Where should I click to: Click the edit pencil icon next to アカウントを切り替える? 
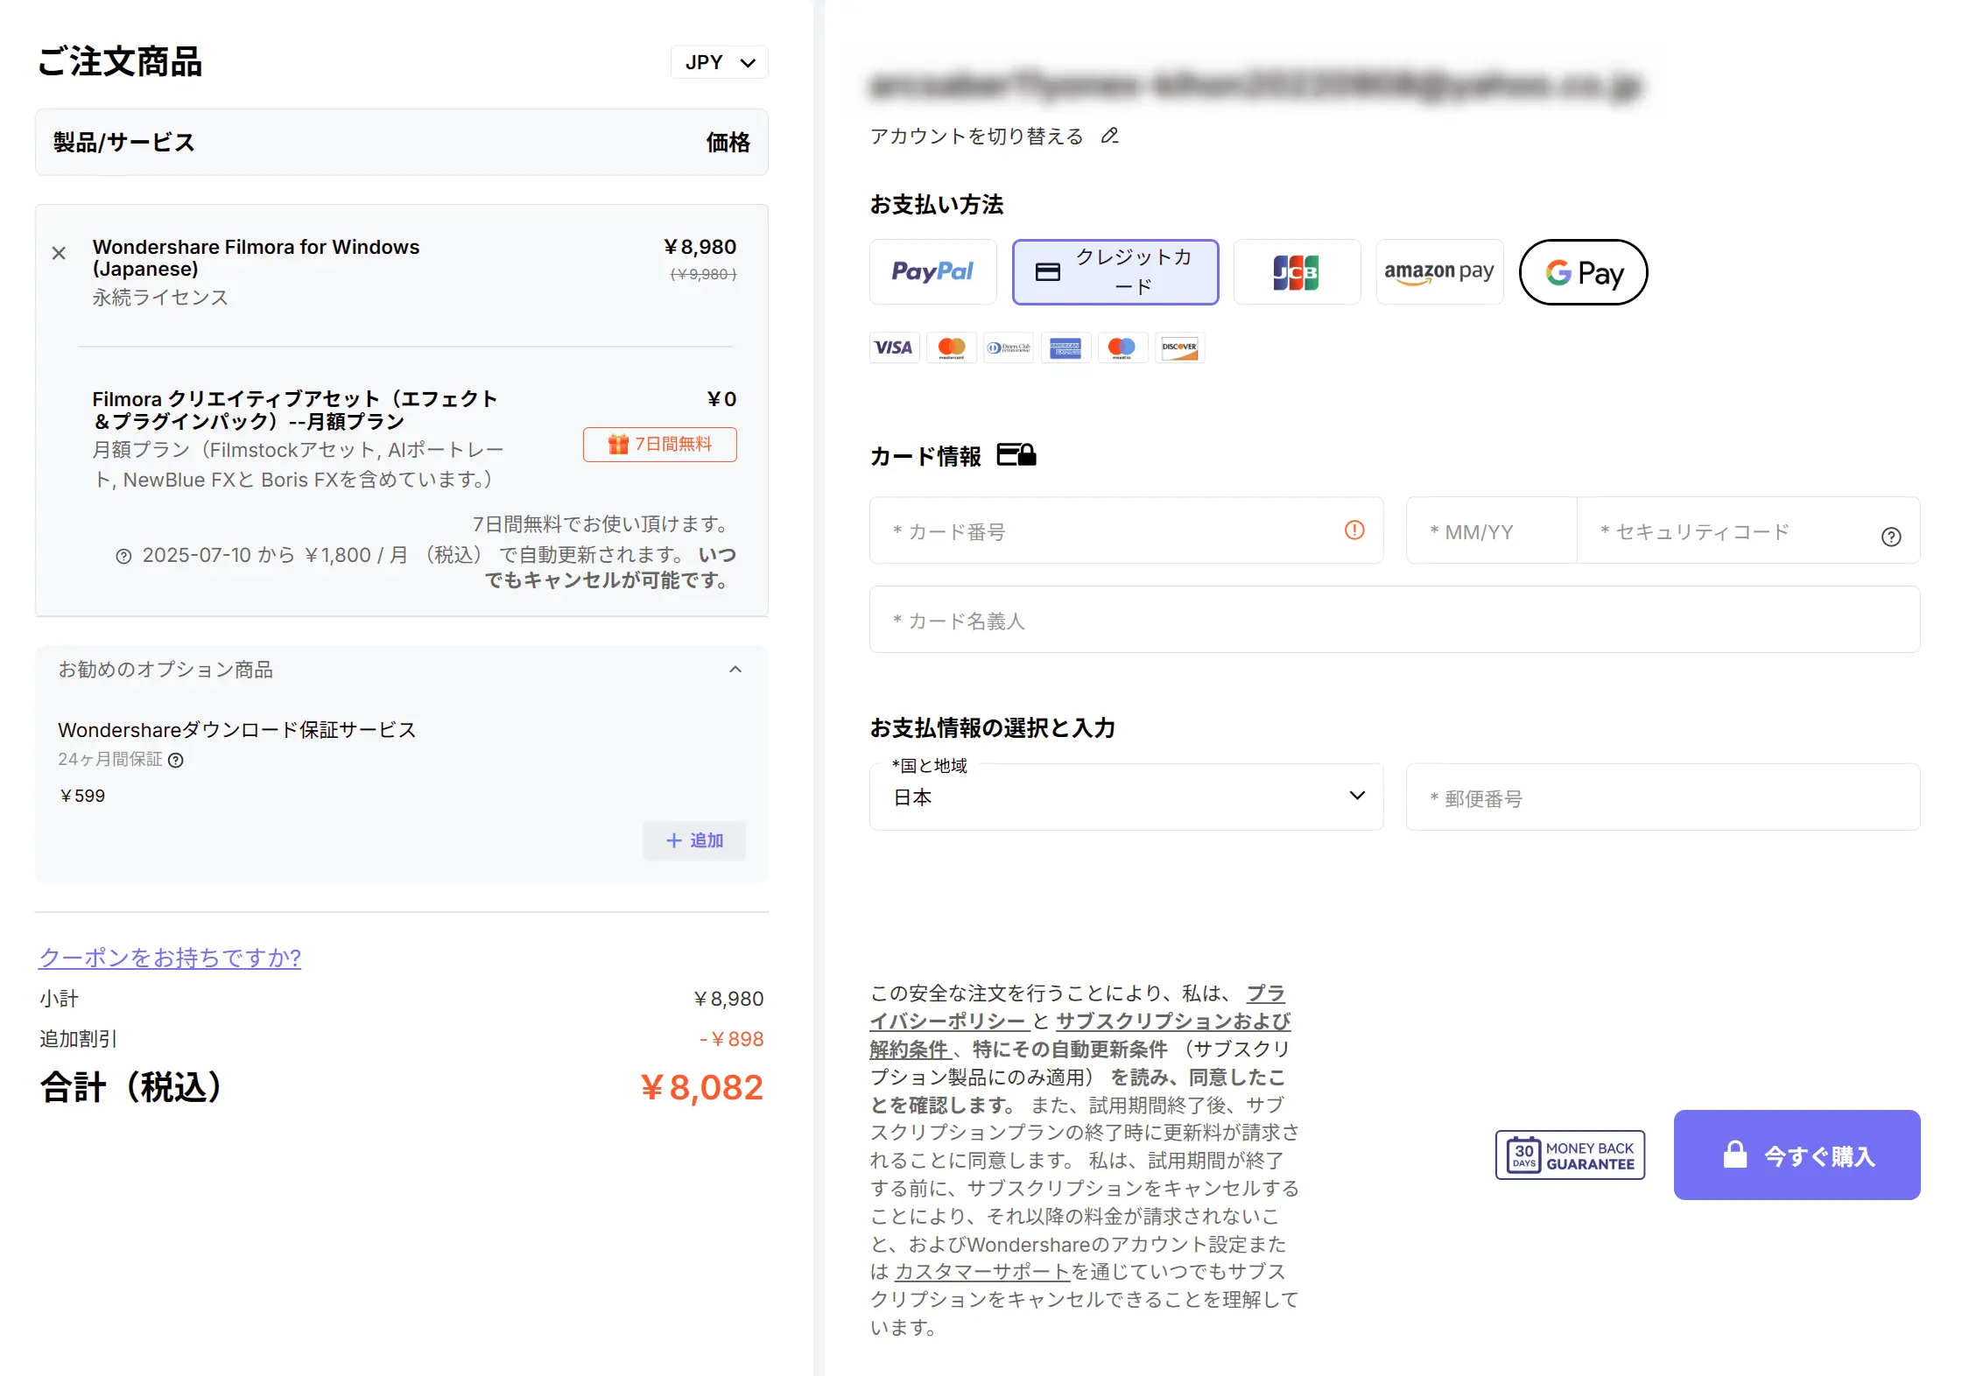tap(1109, 136)
